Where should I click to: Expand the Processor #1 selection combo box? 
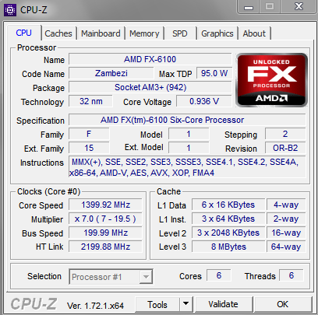(111, 277)
